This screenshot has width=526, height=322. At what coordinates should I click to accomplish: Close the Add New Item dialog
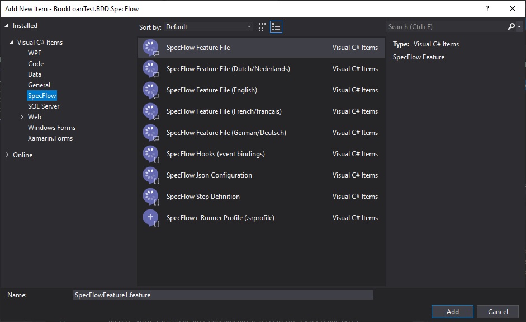coord(513,9)
